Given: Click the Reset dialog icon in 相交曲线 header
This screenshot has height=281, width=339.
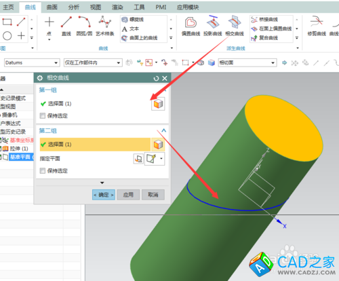Looking at the screenshot, I should point(156,78).
